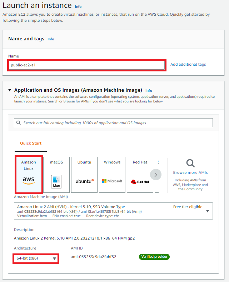
Task: Click the search magnifier icon in catalog field
Action: pyautogui.click(x=18, y=123)
